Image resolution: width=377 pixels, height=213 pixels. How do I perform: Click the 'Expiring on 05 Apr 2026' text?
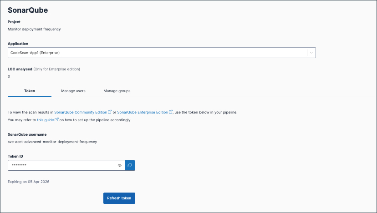pyautogui.click(x=28, y=182)
